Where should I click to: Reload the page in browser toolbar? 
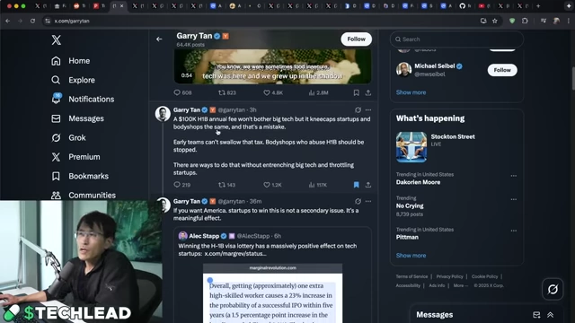[x=32, y=21]
